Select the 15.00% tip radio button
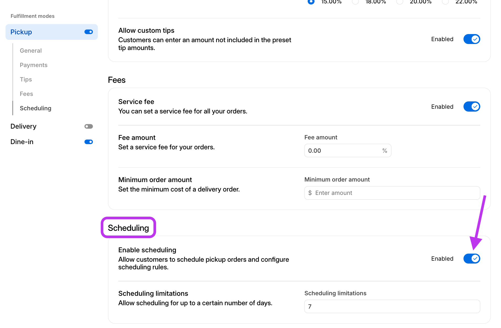 click(311, 2)
